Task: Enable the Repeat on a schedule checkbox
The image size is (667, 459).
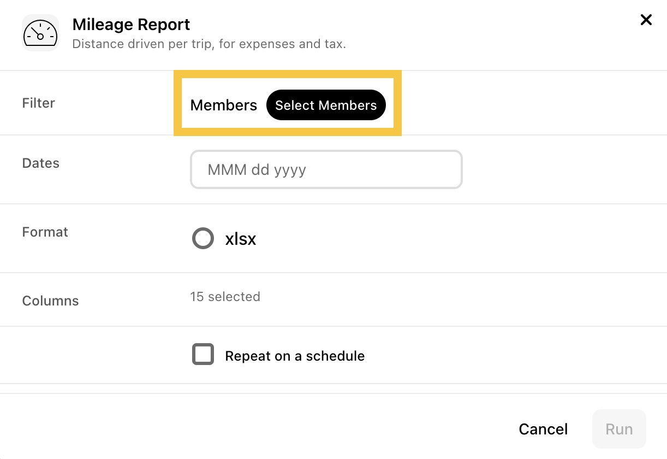Action: 203,354
